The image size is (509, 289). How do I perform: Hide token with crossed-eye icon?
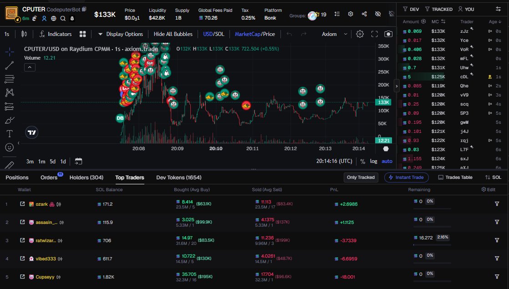coord(378,14)
